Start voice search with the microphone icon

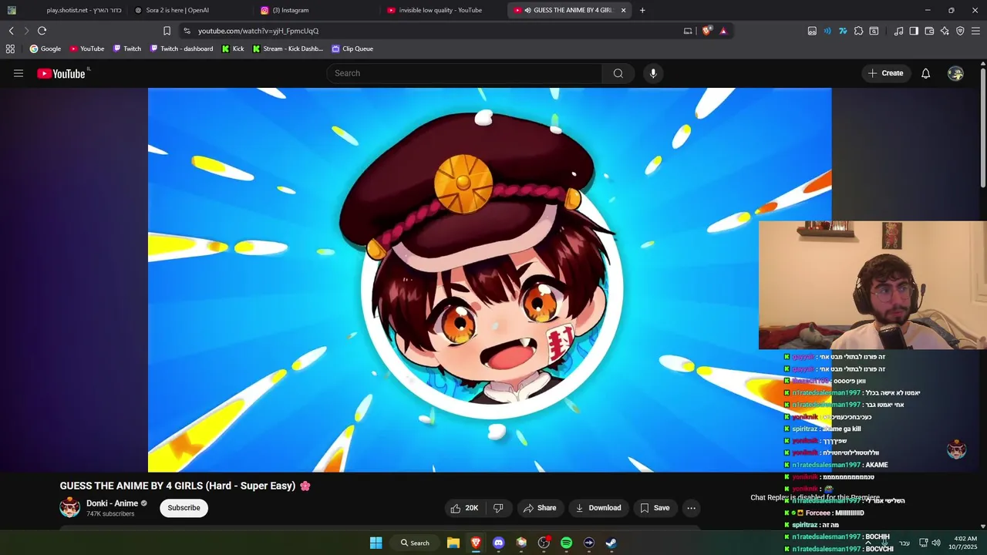pyautogui.click(x=653, y=73)
